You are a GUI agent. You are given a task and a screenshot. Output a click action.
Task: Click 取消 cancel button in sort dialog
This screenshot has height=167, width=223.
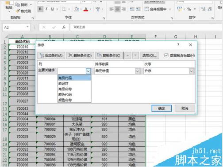point(185,108)
